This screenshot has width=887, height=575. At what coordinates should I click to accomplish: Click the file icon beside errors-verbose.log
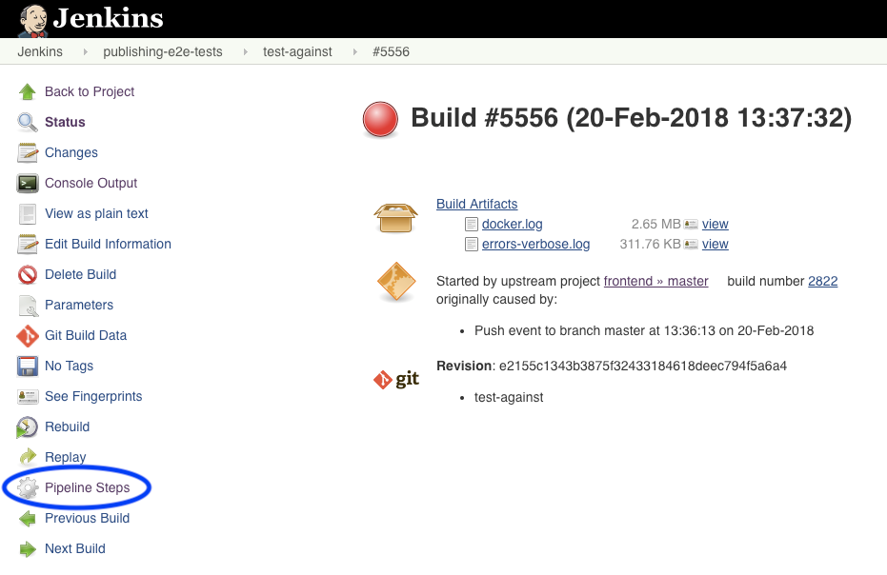tap(472, 245)
